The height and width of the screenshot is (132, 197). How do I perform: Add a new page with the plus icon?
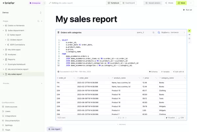42,21
